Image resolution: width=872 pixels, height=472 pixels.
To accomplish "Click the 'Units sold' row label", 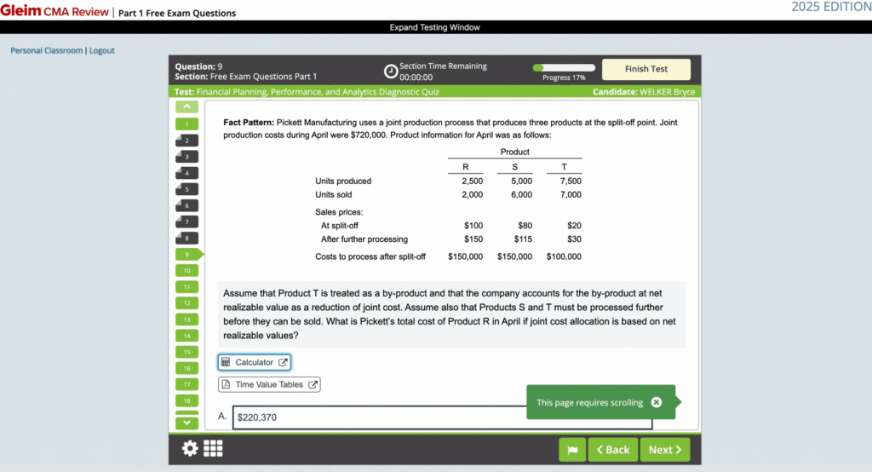I will [333, 195].
